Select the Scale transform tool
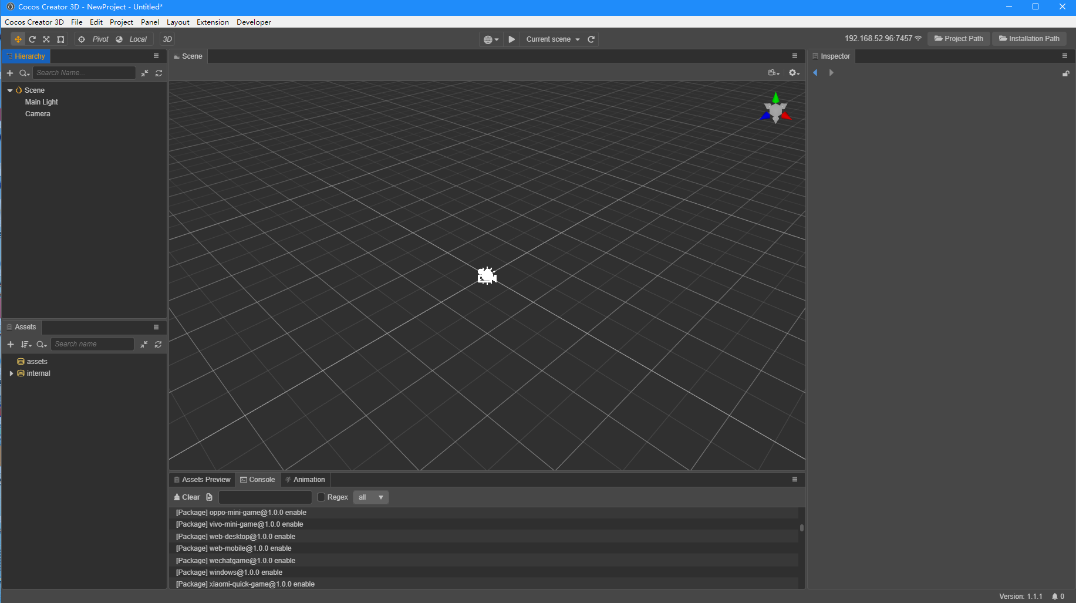This screenshot has height=603, width=1076. point(46,39)
